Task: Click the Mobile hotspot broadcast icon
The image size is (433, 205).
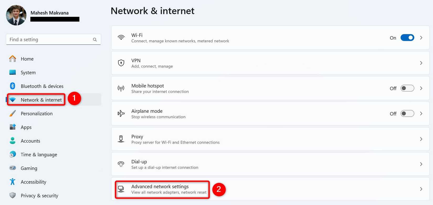Action: pyautogui.click(x=121, y=88)
